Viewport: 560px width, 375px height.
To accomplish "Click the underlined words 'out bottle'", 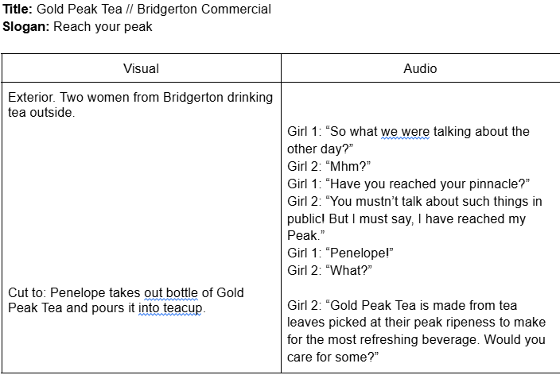I will click(x=171, y=293).
